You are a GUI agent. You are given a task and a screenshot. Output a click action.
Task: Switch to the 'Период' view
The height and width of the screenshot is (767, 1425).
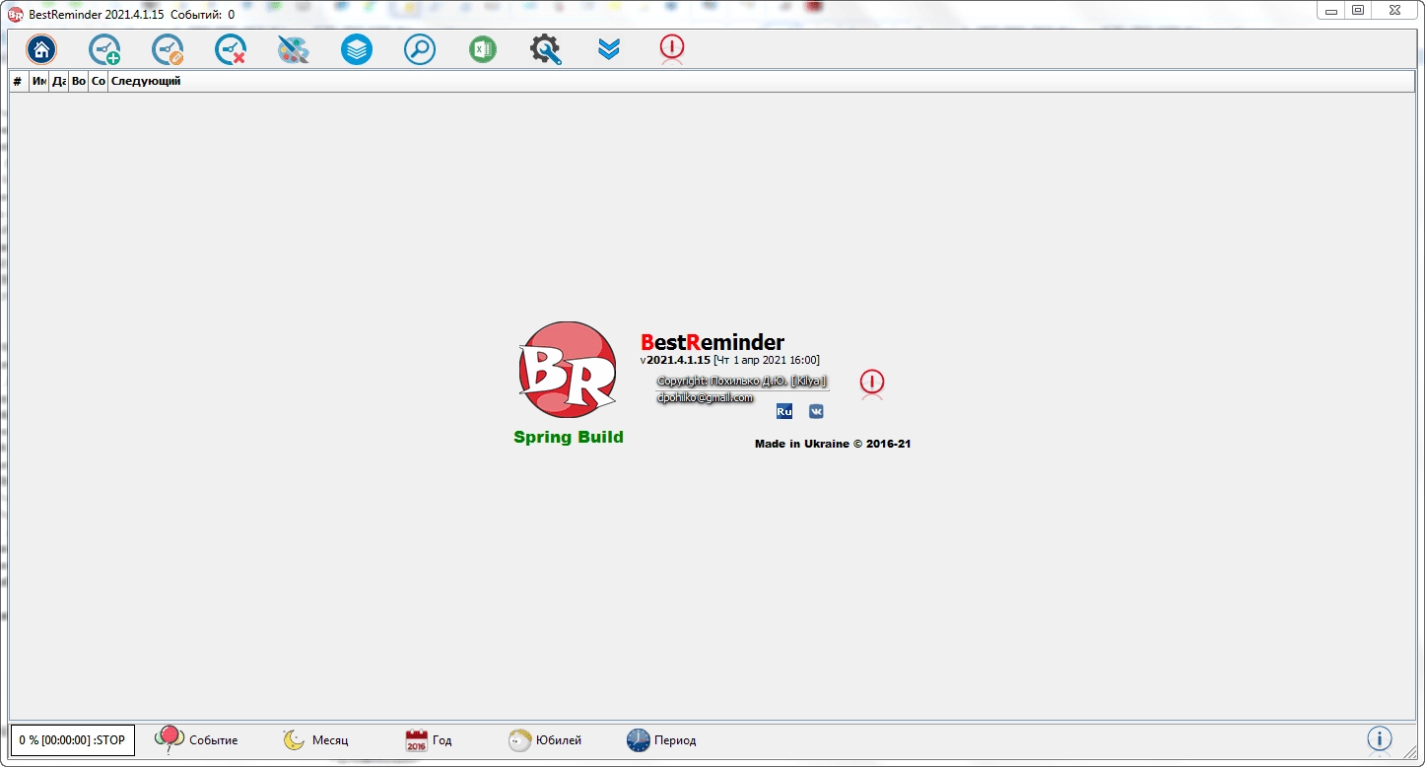coord(661,740)
